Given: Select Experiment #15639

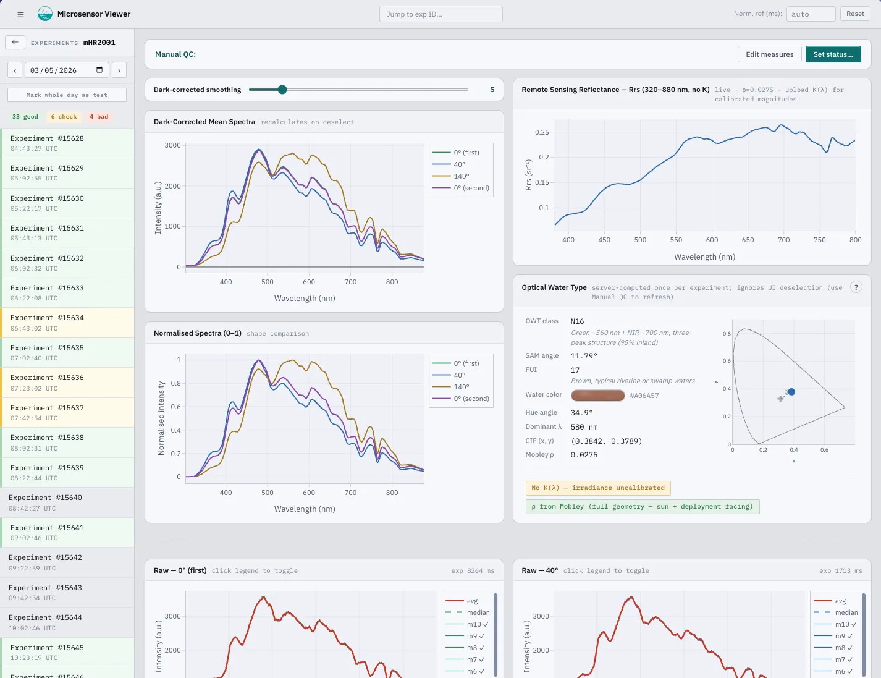Looking at the screenshot, I should (x=67, y=473).
